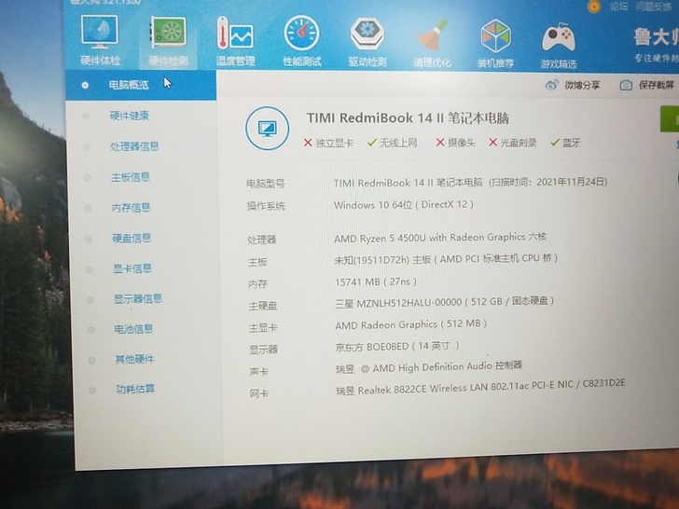Click the 京东方 BOE08ED display value
Image resolution: width=679 pixels, height=509 pixels.
coord(397,346)
